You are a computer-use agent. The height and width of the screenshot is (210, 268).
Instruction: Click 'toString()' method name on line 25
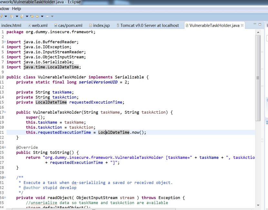pos(62,152)
